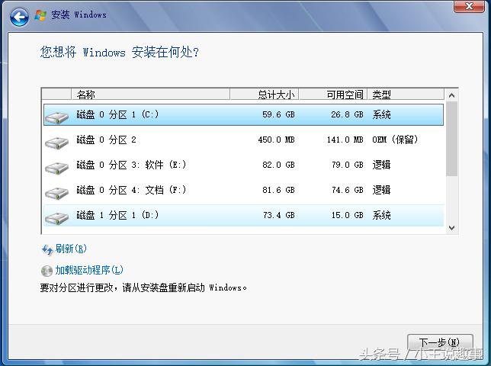Screen dimensions: 491x366
Task: Click the notice 要对分区进行更改 text
Action: tap(143, 287)
